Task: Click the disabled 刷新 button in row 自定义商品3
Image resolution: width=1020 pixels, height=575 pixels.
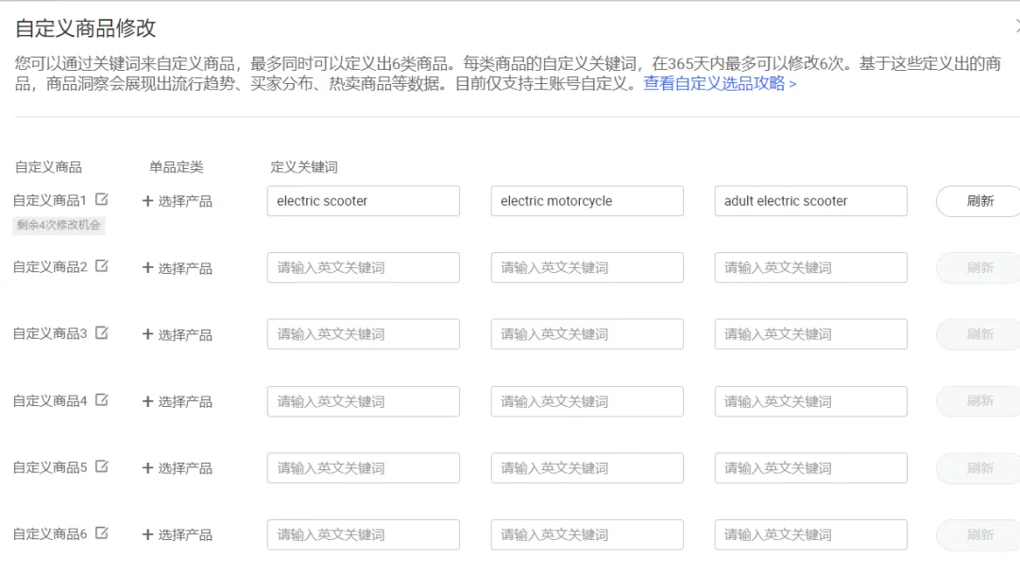Action: 979,333
